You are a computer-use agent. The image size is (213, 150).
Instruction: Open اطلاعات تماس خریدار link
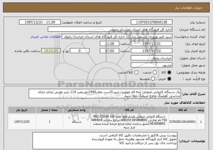click(45, 37)
